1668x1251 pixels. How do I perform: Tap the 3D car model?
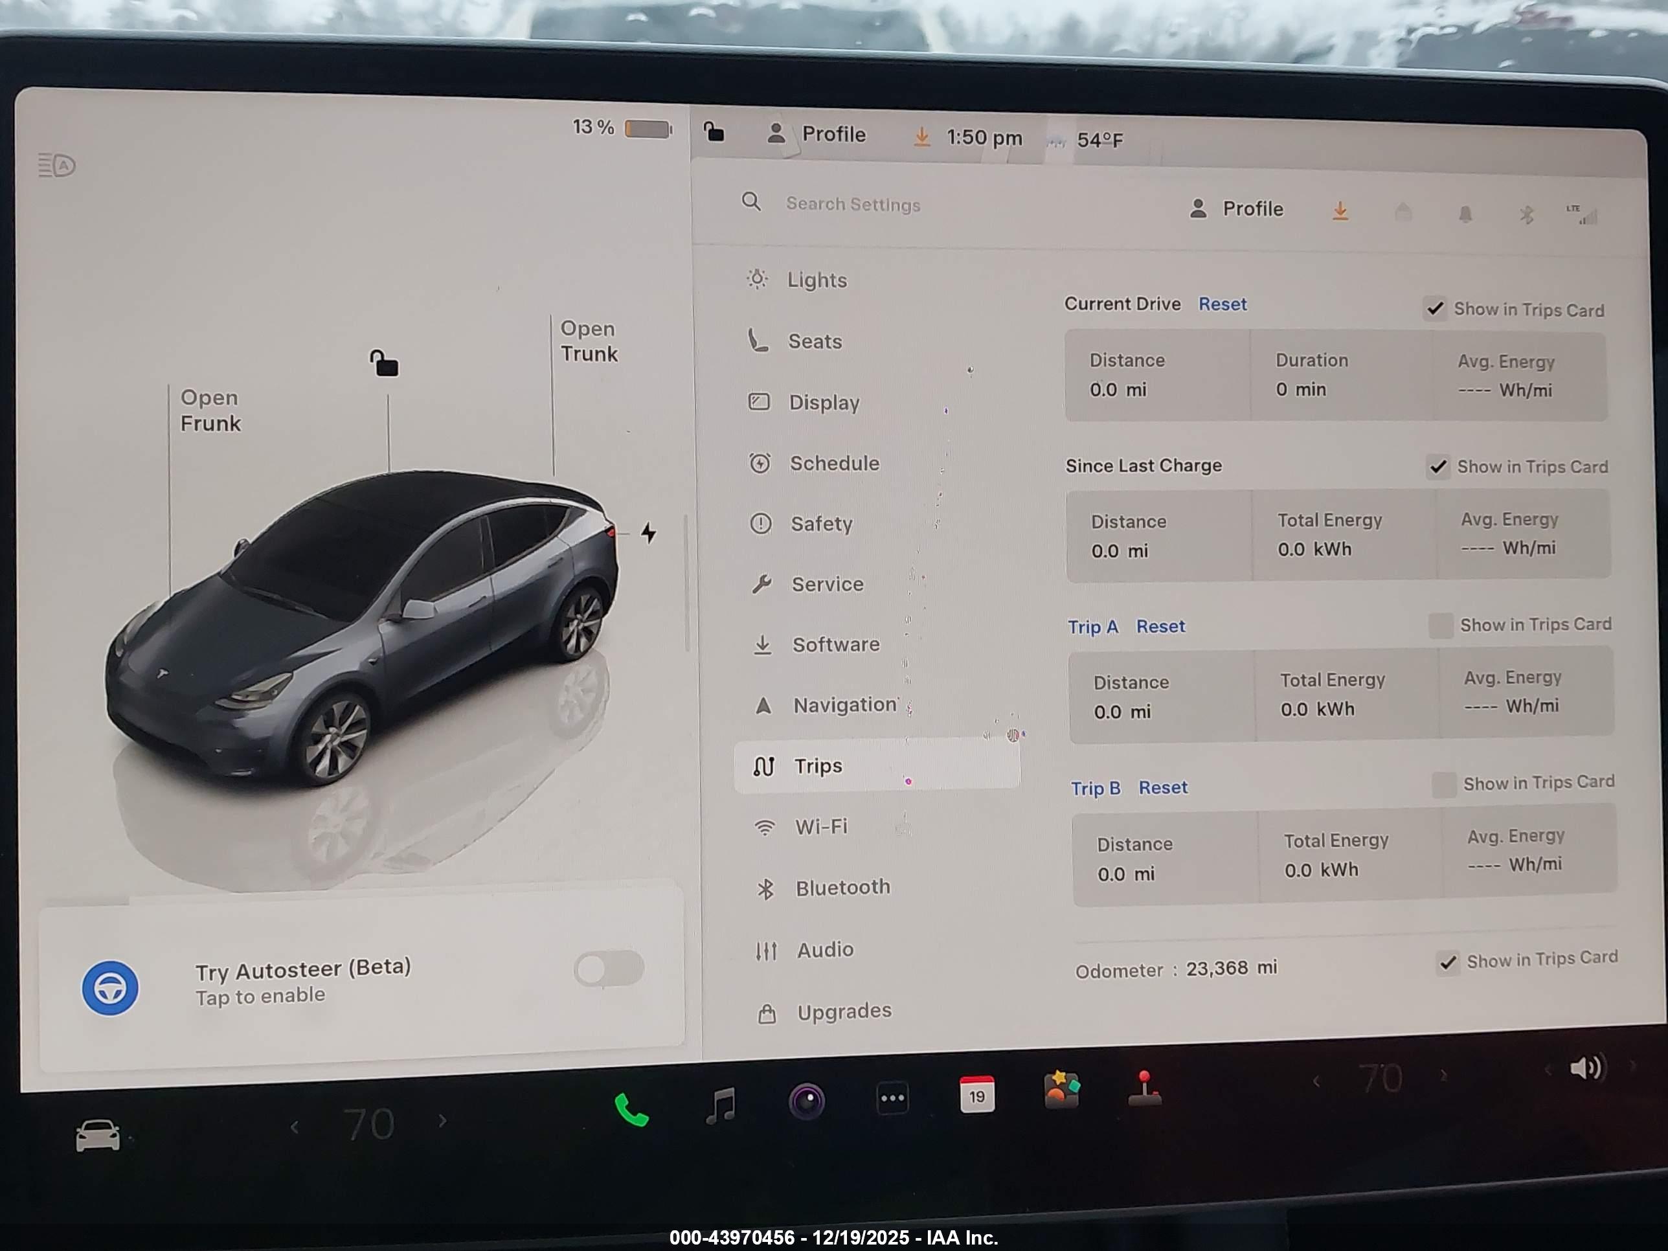coord(361,627)
